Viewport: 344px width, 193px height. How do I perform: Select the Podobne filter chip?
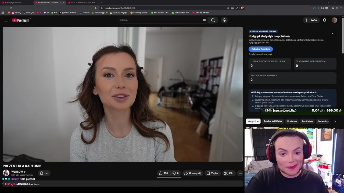click(292, 121)
